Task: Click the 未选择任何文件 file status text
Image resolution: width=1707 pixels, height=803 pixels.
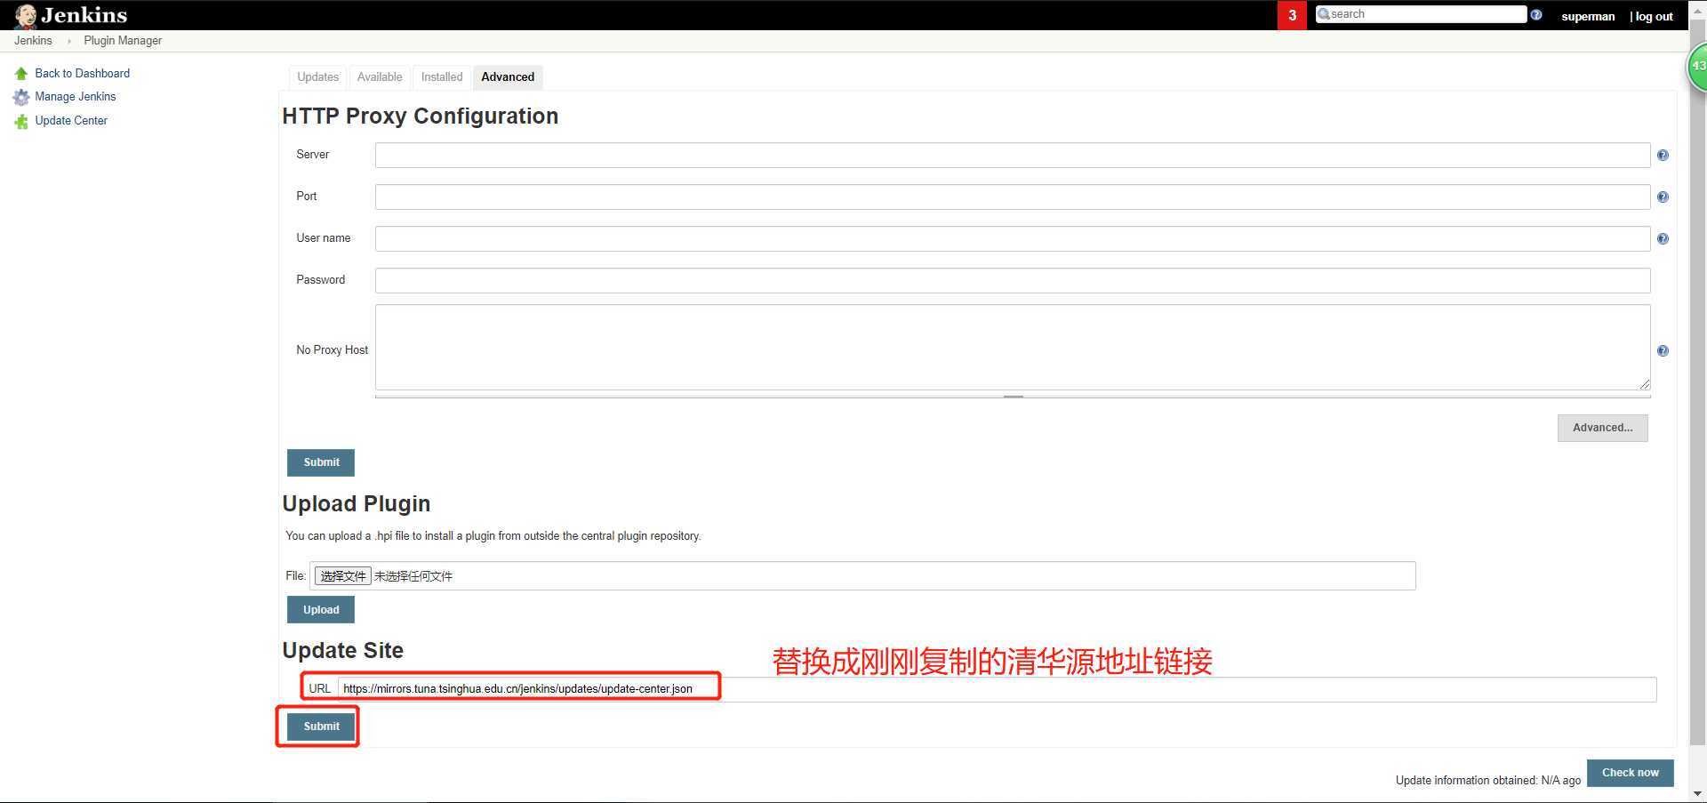Action: (x=413, y=576)
